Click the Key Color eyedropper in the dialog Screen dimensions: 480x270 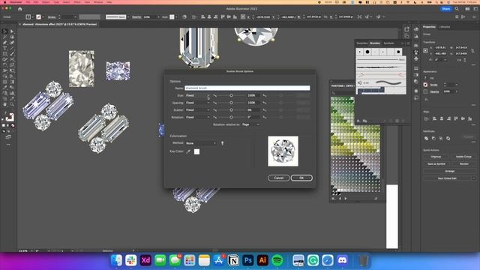click(x=188, y=151)
